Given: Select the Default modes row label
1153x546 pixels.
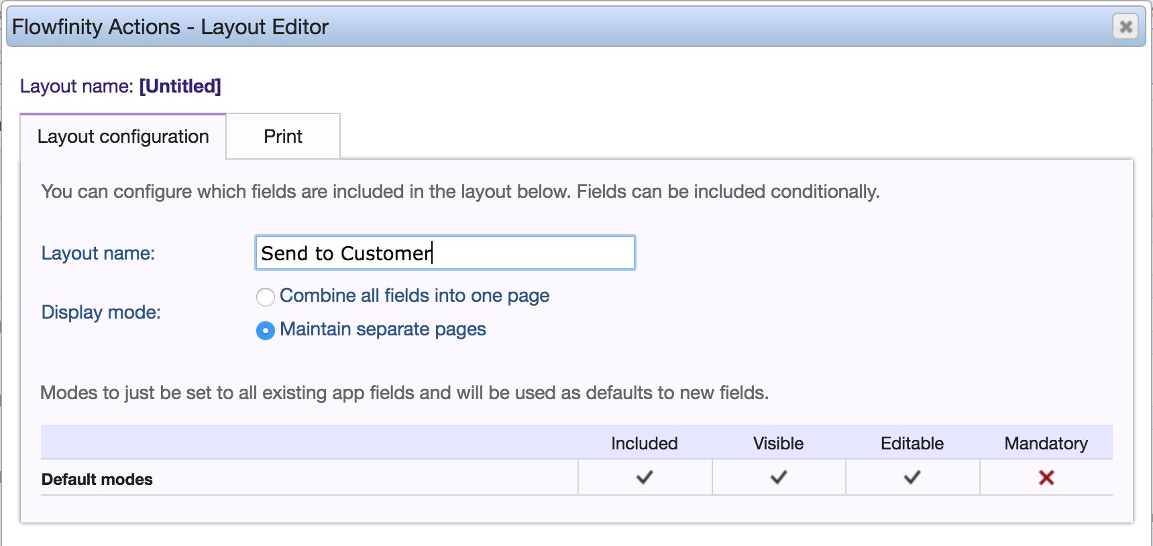Looking at the screenshot, I should tap(97, 480).
